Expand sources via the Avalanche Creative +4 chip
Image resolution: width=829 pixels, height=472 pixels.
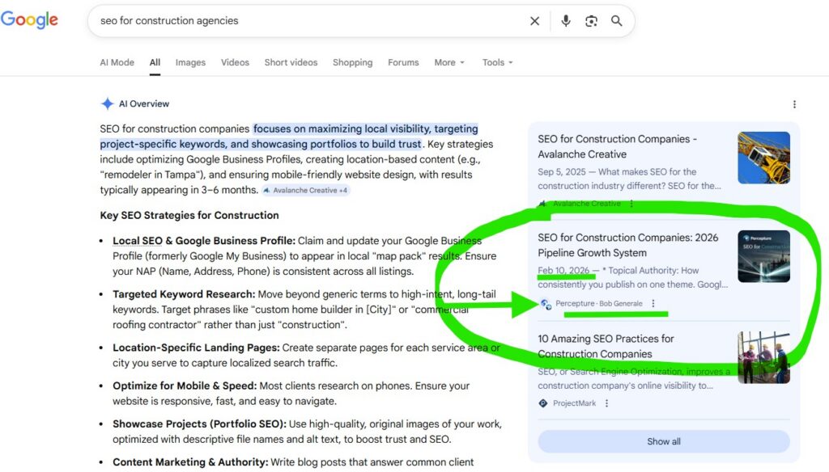pos(305,190)
